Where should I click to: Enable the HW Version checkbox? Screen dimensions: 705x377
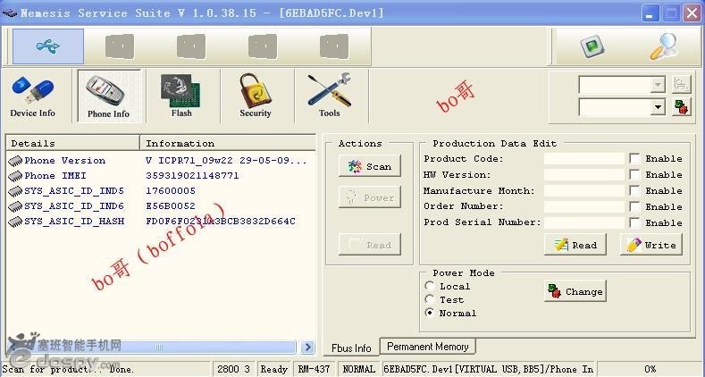634,174
